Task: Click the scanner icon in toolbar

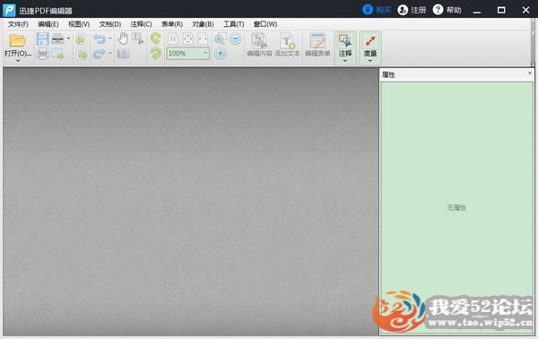Action: 57,39
